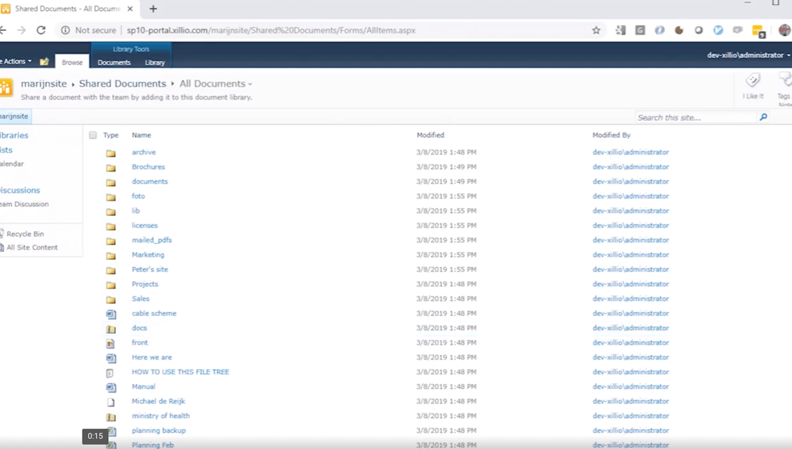
Task: Switch to the Library ribbon tab
Action: tap(155, 62)
